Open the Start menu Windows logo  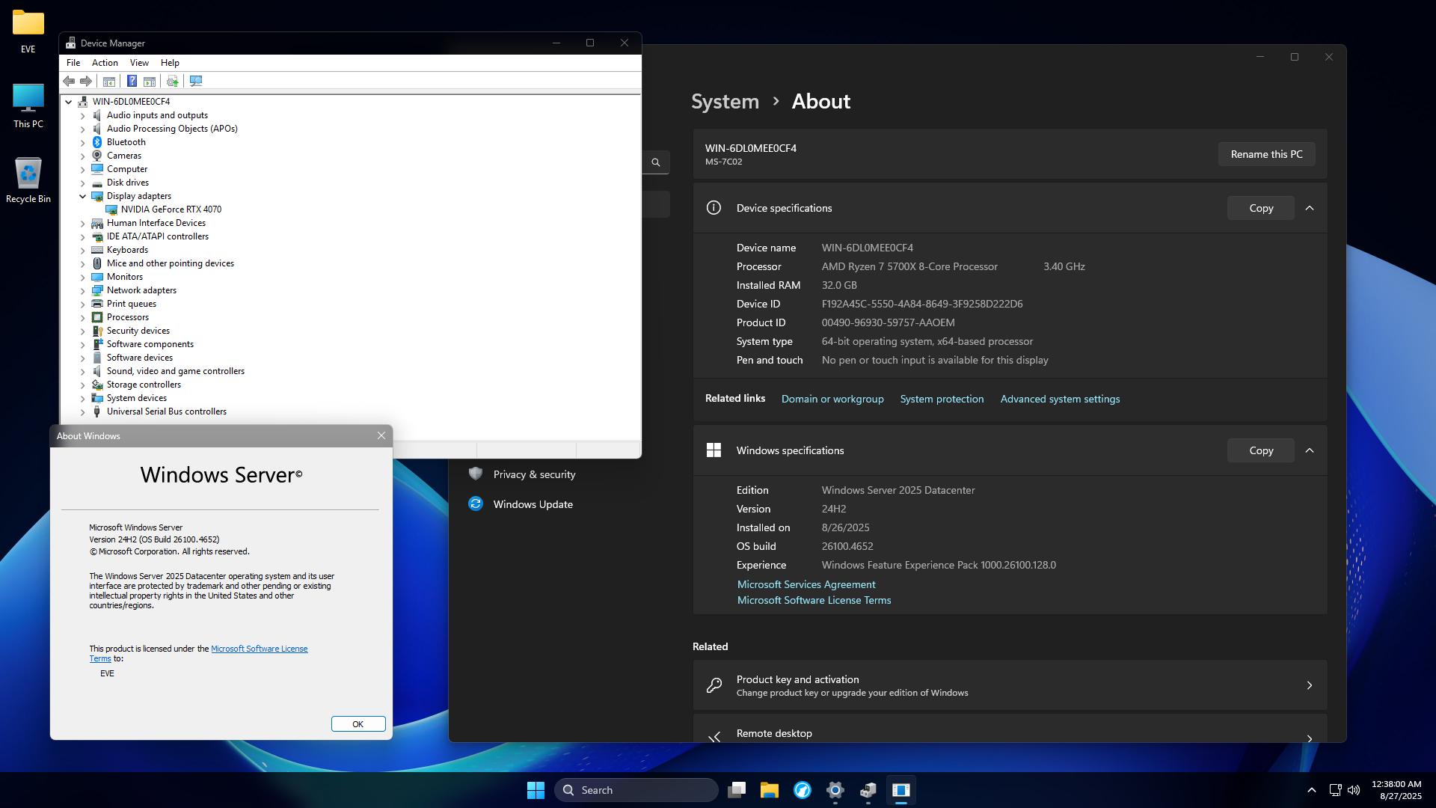(536, 790)
